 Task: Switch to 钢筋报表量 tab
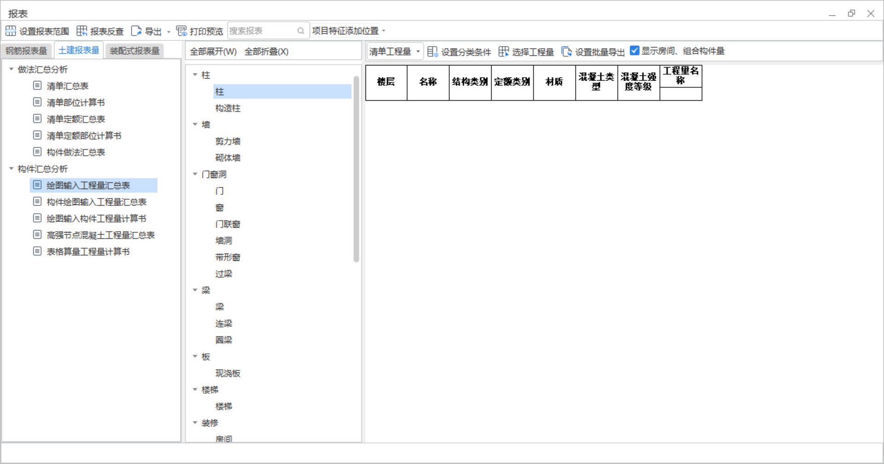coord(27,51)
